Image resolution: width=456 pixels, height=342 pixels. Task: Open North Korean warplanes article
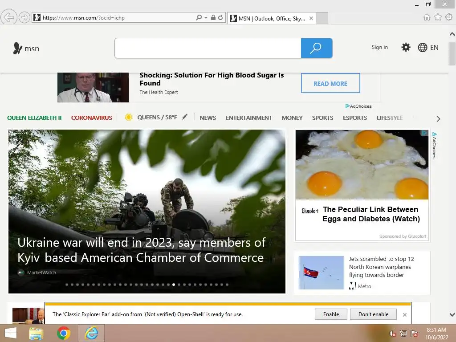381,267
